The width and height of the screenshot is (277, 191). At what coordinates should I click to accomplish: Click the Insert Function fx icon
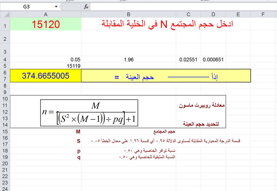tap(86, 7)
